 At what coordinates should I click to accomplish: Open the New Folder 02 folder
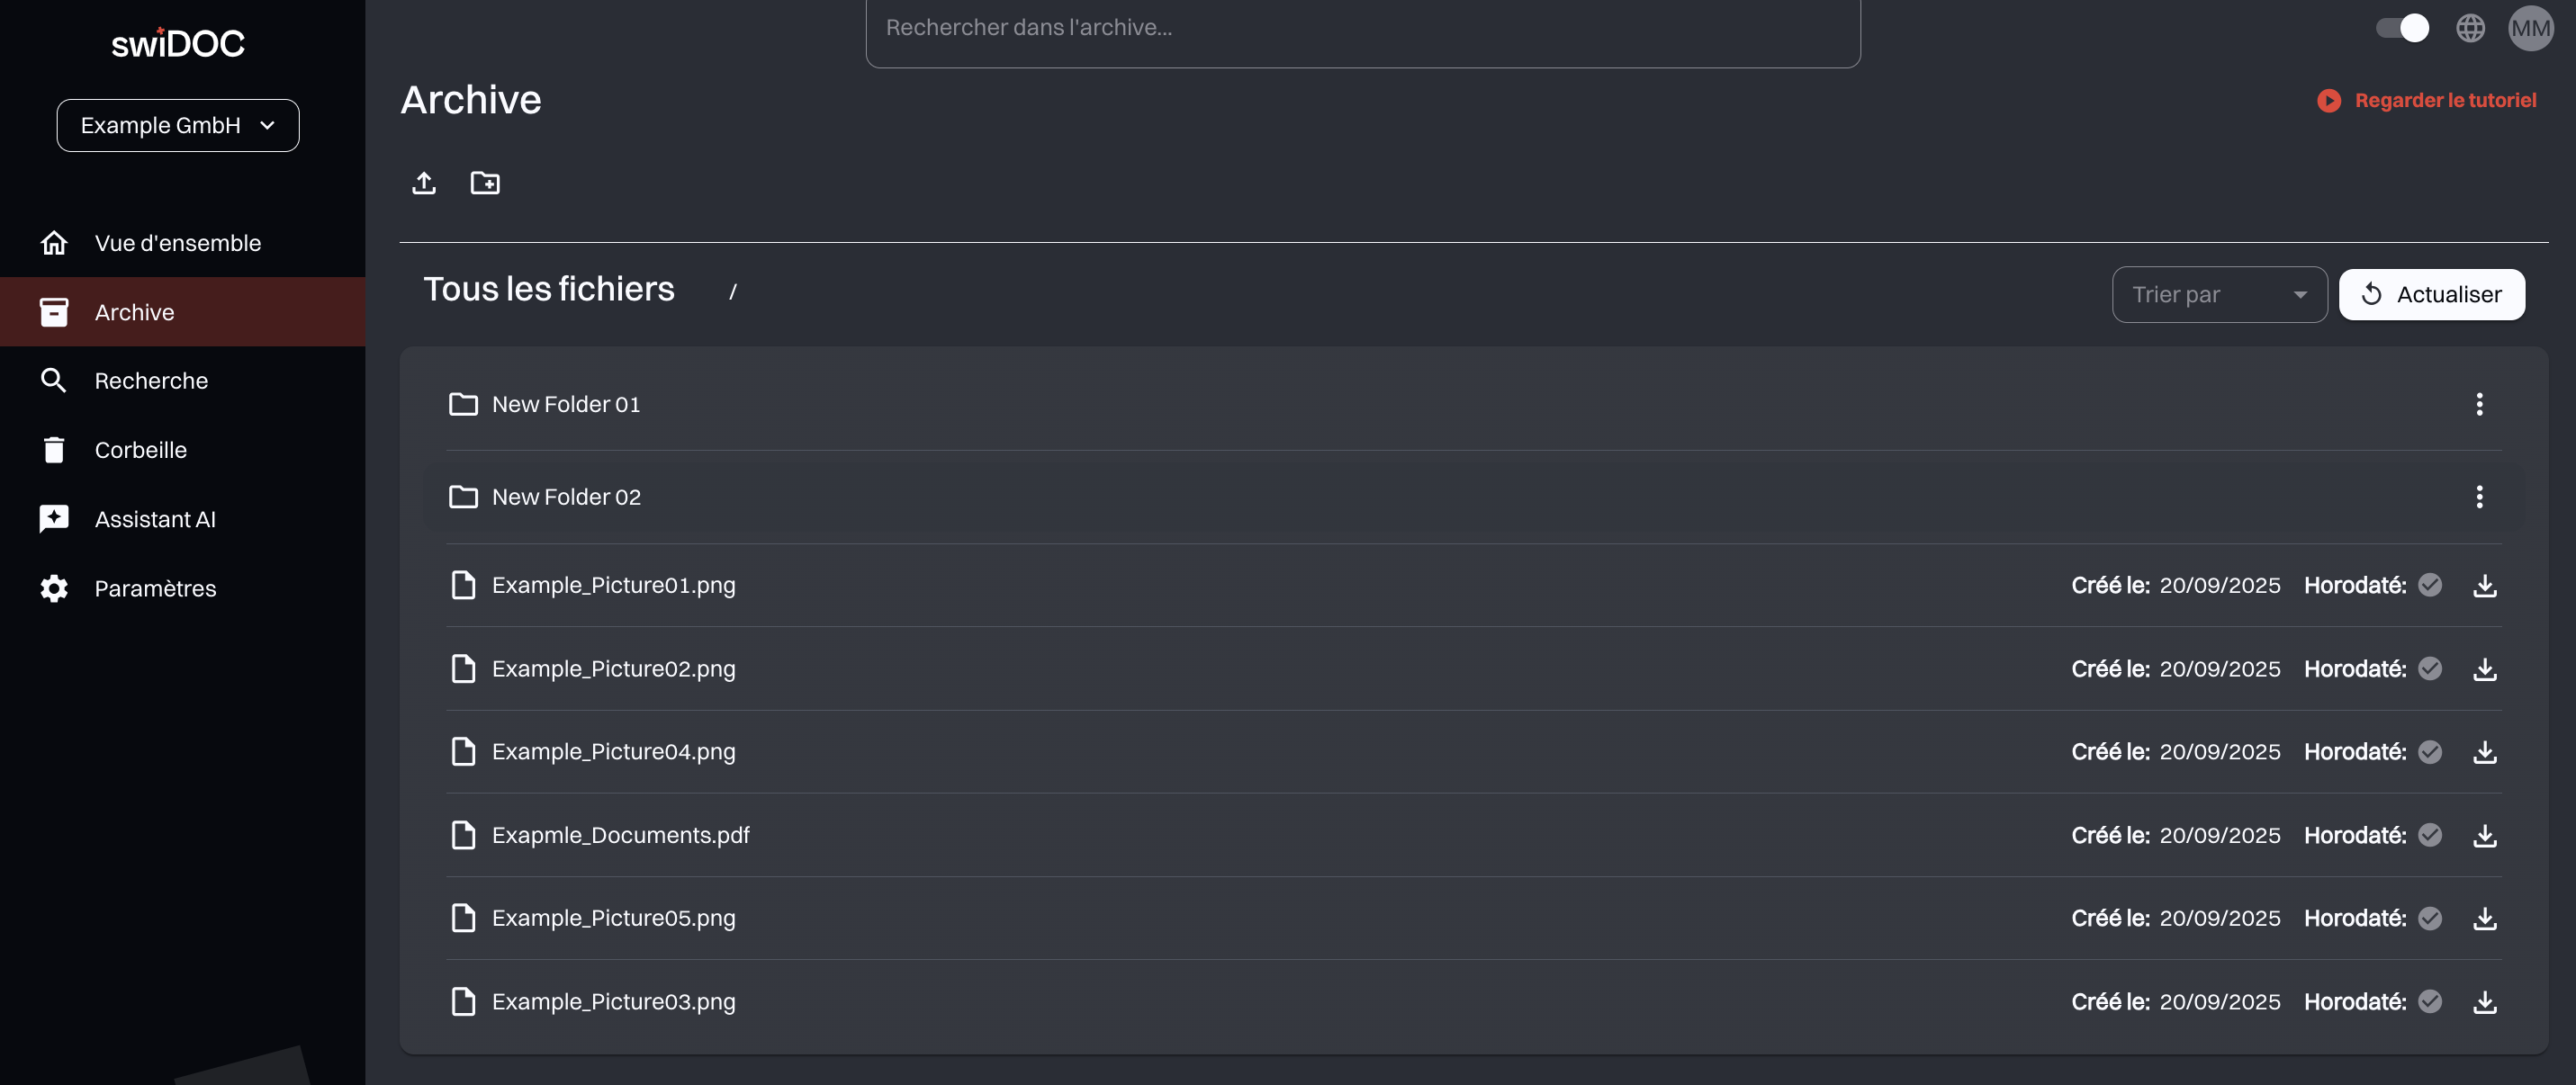566,497
